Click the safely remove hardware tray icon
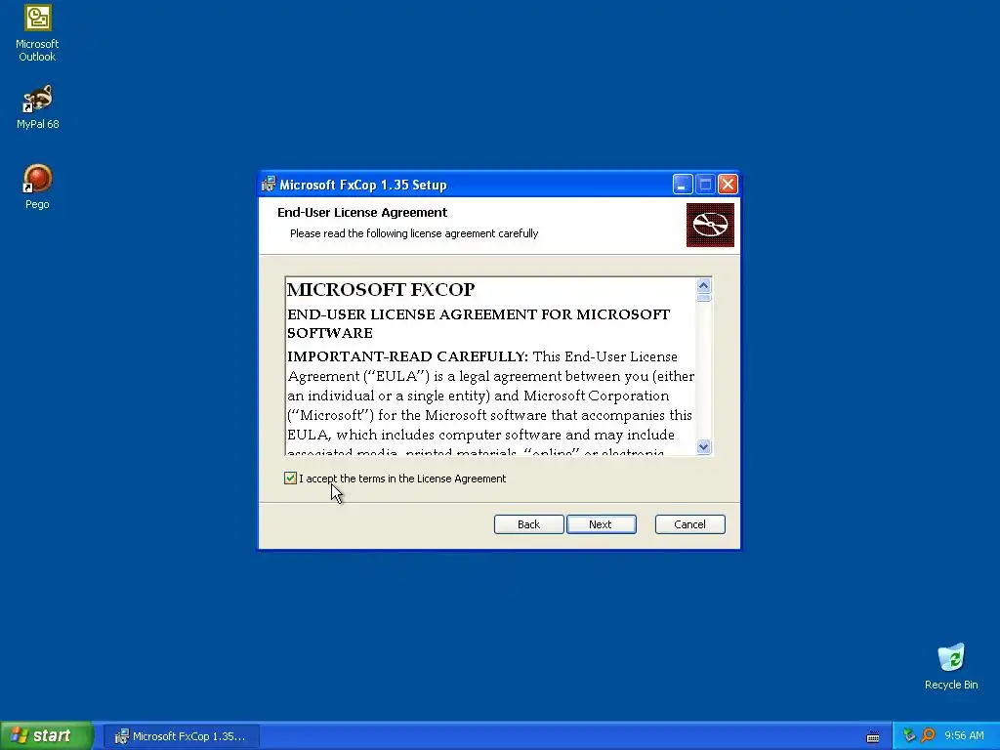Screen dimensions: 1000x750 pyautogui.click(x=909, y=735)
